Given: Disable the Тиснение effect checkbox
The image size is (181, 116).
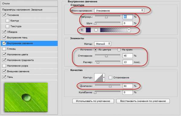Looking at the screenshot, I should pyautogui.click(x=4, y=15).
